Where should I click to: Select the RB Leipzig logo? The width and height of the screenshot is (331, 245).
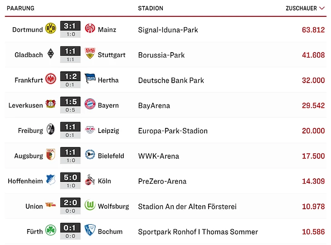pyautogui.click(x=90, y=131)
